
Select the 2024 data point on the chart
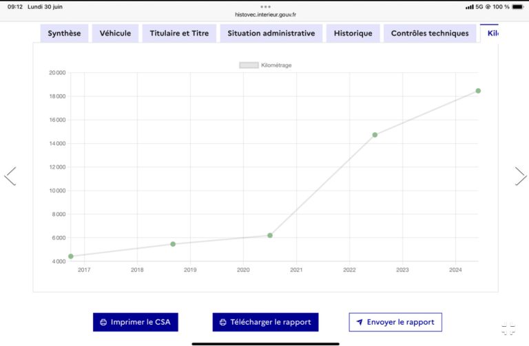(478, 91)
